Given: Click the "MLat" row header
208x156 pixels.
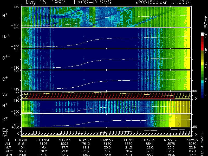Looking at the screenshot, I should 9,155.
